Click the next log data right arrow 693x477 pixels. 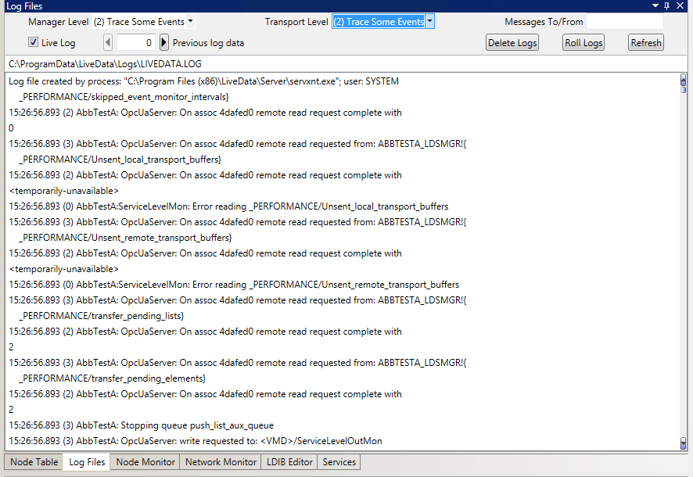click(163, 42)
